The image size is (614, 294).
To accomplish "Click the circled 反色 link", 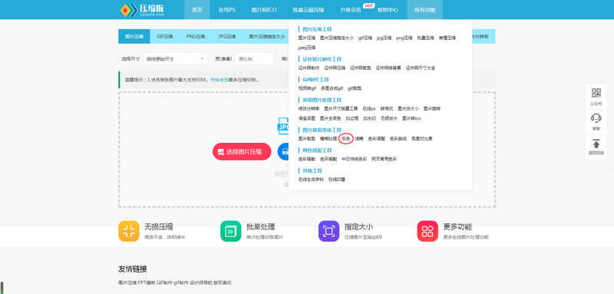I will [x=346, y=139].
